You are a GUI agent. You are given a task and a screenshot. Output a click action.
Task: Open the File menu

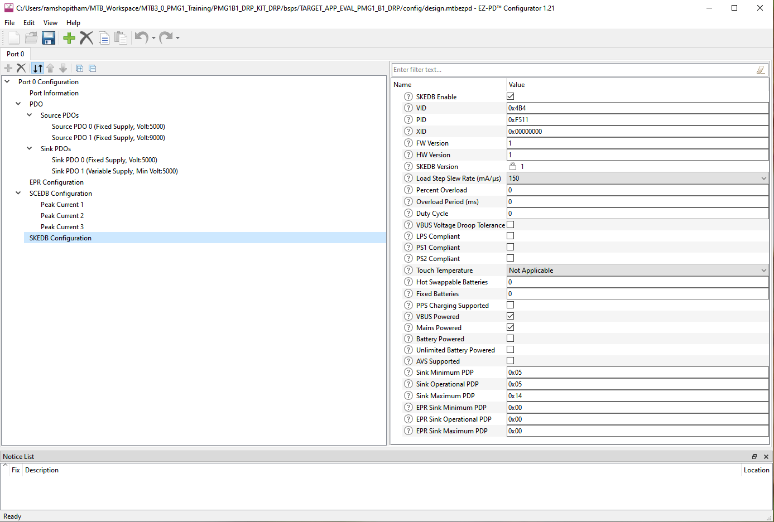[x=9, y=23]
